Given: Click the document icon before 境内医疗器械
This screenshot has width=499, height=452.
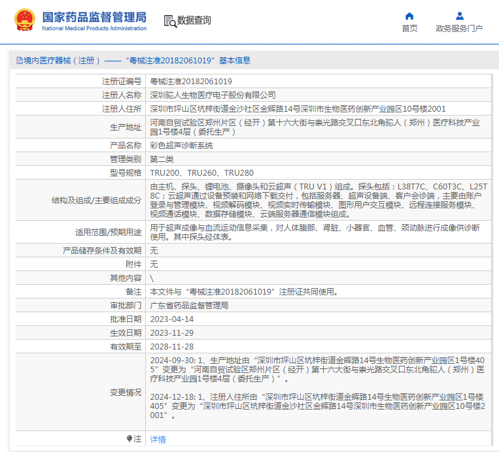Looking at the screenshot, I should (x=20, y=60).
